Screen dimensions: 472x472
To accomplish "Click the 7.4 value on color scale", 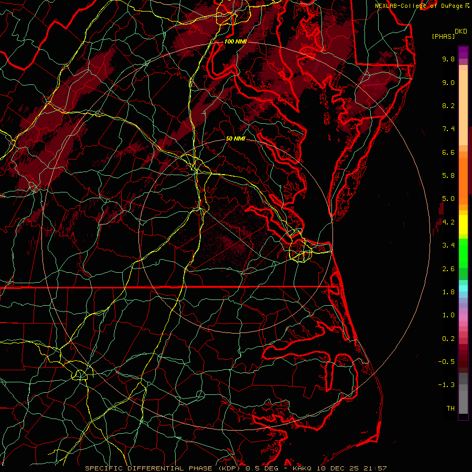I will click(448, 129).
